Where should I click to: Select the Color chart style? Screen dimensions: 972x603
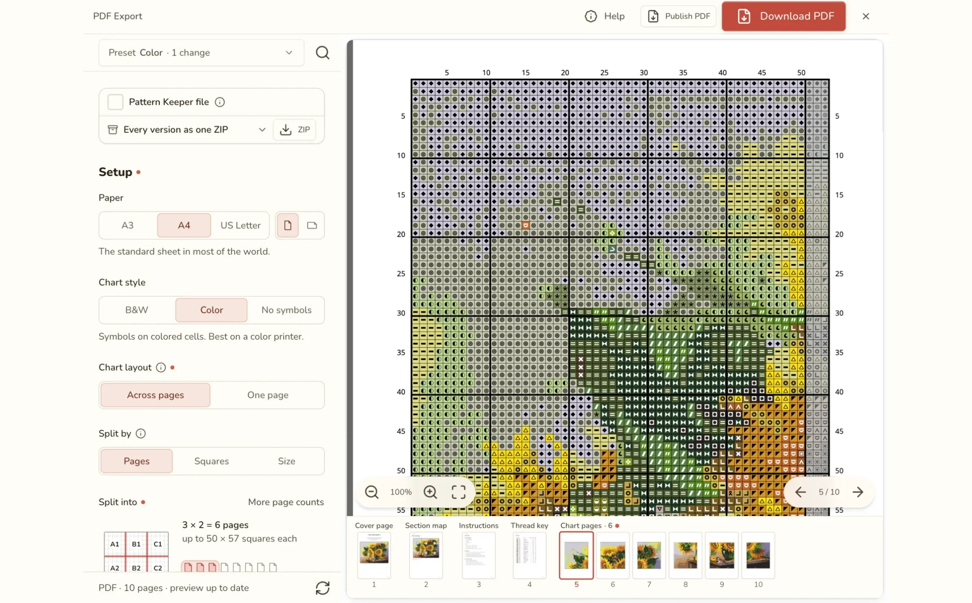211,310
